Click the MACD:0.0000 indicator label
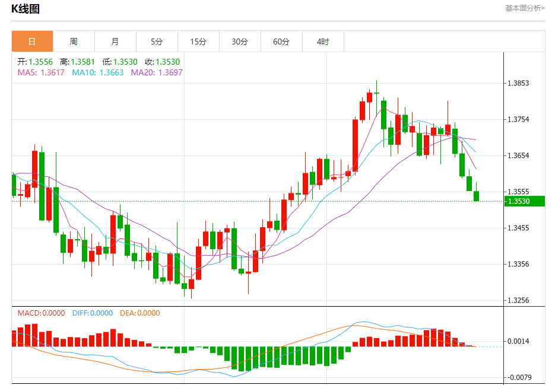Screen dimensions: 552x385 click(41, 313)
